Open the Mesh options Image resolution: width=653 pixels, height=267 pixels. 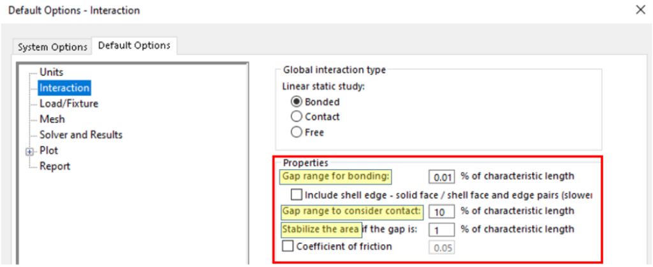(52, 119)
